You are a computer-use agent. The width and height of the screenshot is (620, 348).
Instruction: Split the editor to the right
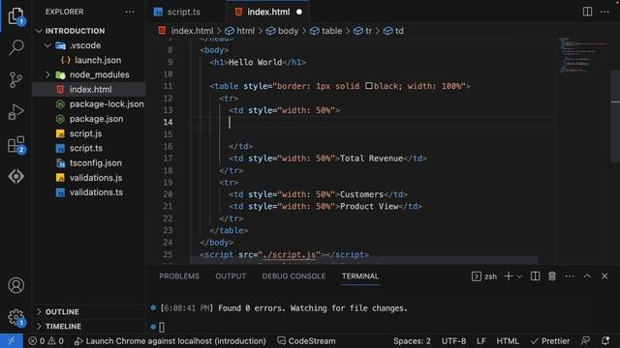pos(587,12)
